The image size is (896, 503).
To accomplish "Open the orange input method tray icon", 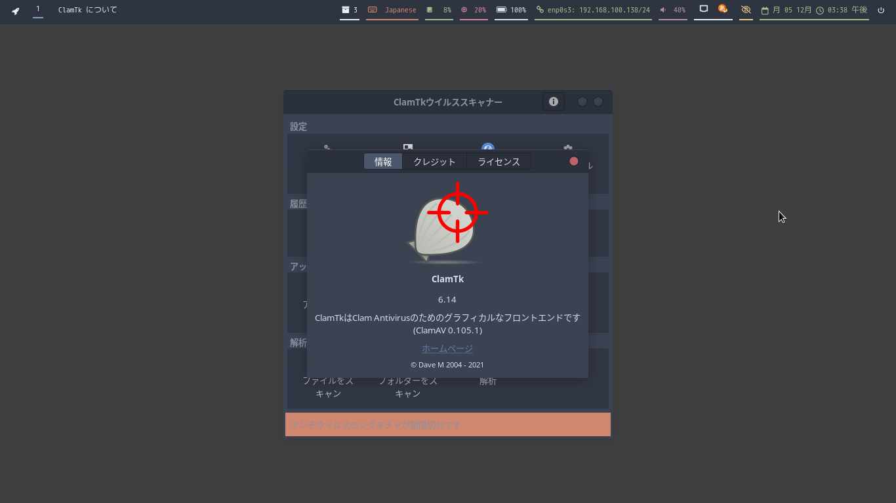I will click(723, 9).
